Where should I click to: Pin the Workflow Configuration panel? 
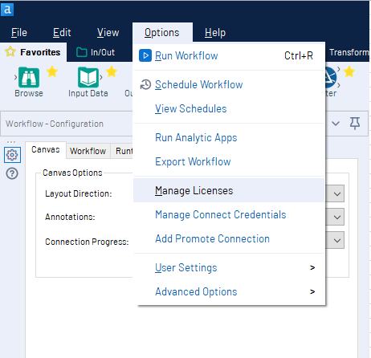pos(355,124)
